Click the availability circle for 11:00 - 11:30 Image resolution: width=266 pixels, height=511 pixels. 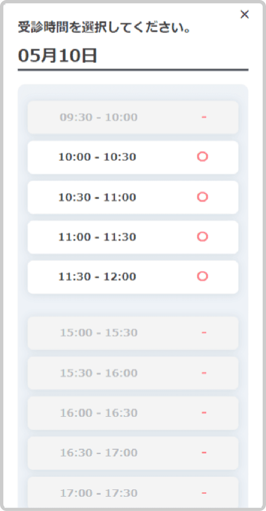pos(202,237)
